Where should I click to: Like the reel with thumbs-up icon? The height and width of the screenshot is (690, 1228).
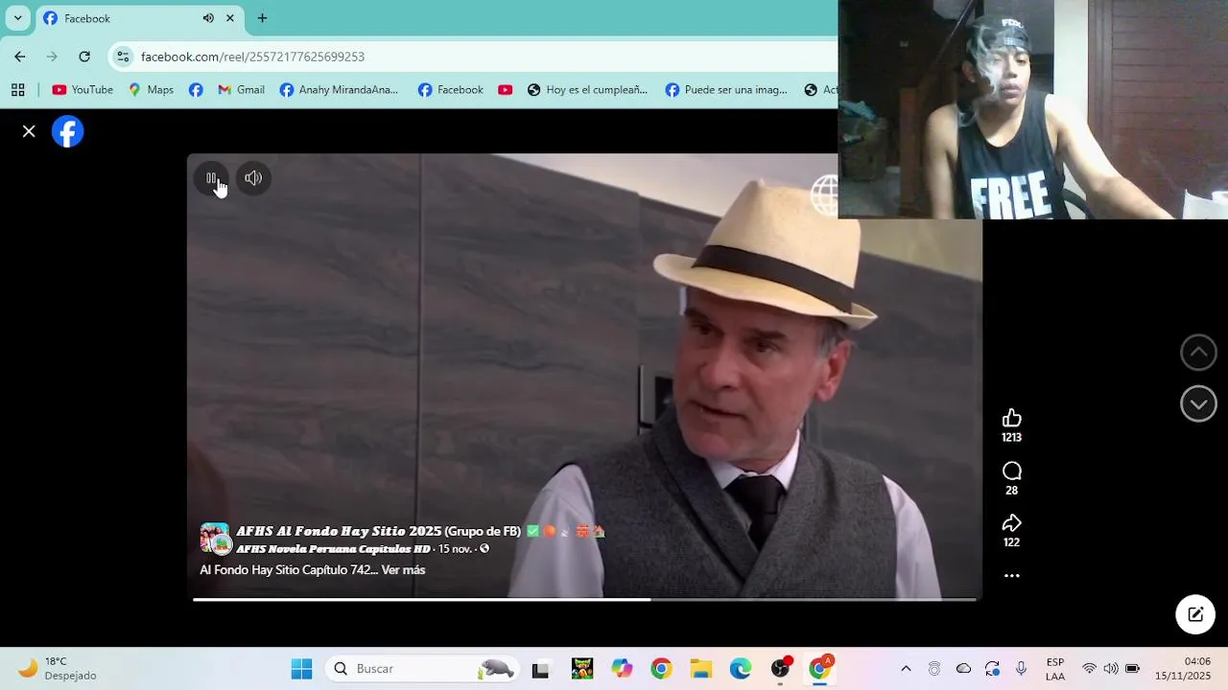[x=1011, y=418]
